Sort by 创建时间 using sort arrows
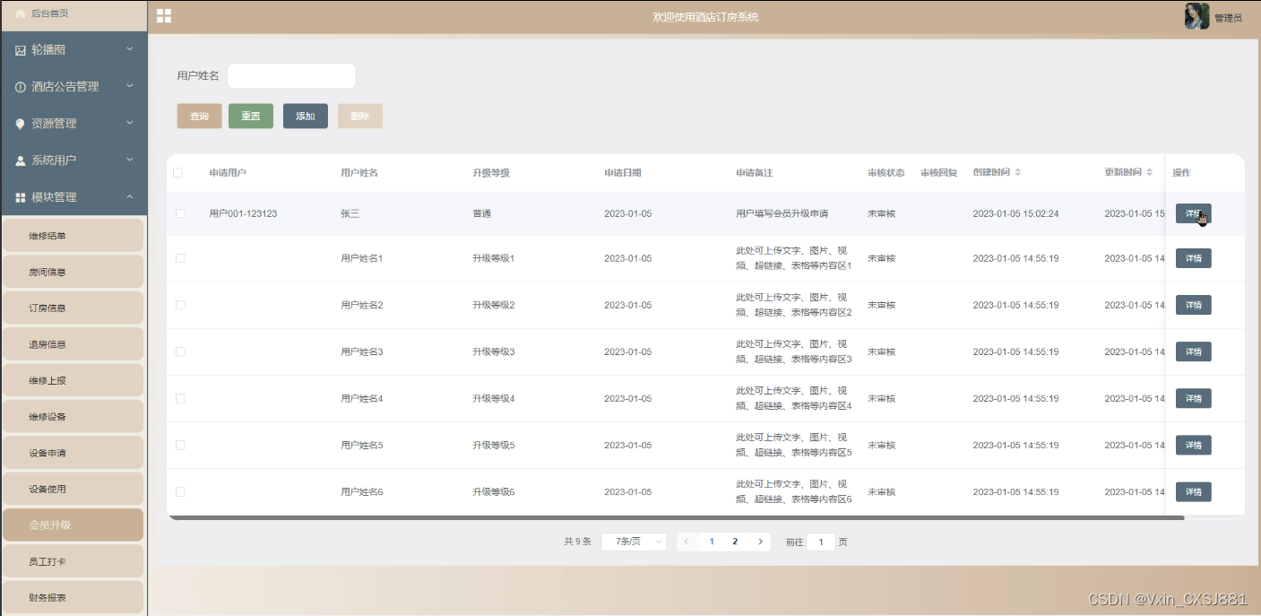 click(x=1018, y=172)
